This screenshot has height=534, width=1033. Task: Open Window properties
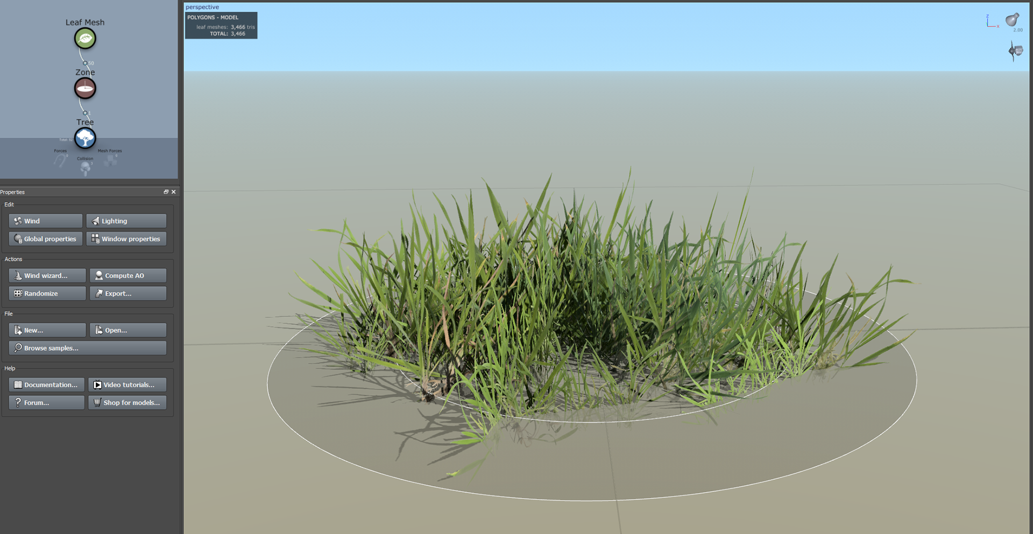point(126,239)
